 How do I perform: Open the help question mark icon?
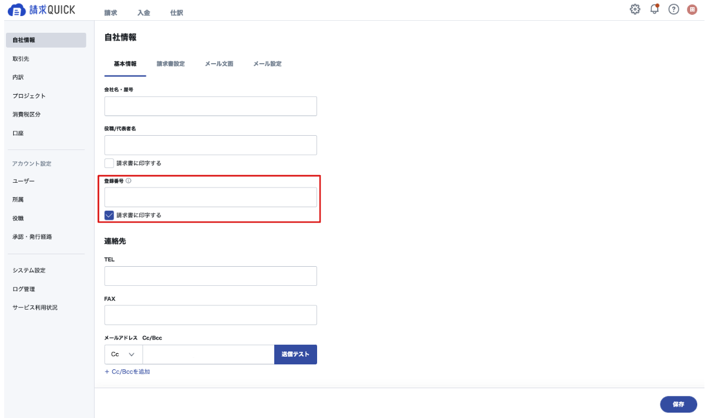pos(673,9)
